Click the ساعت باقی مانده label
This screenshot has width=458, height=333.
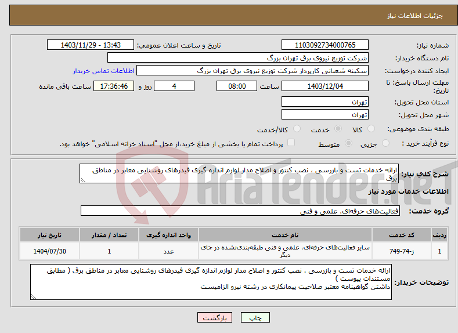click(65, 86)
